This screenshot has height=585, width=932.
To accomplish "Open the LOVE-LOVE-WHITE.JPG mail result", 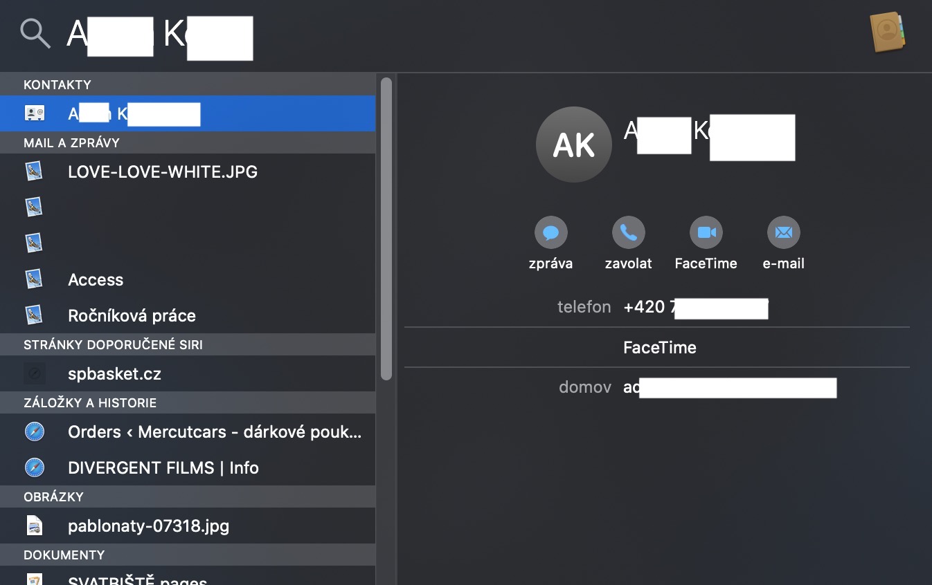I will coord(163,171).
